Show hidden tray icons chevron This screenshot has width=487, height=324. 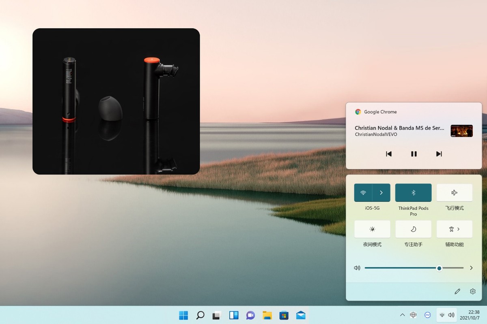pos(402,315)
